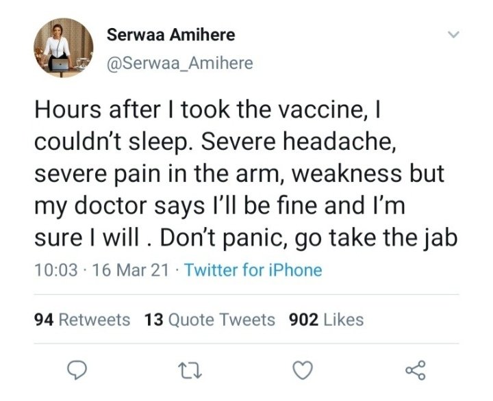The width and height of the screenshot is (493, 401).
Task: Click the Twitter for iPhone source link
Action: [x=253, y=270]
